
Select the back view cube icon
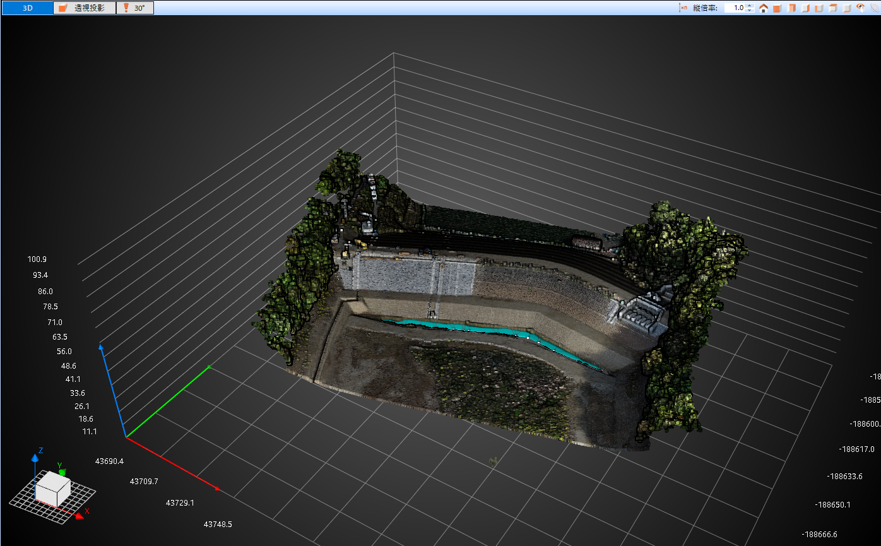click(x=791, y=8)
